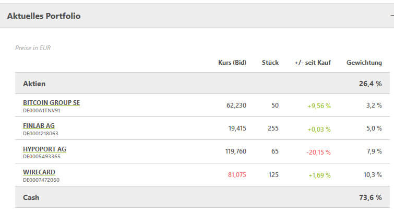Open the BITCOIN GROUP SE link
The image size is (394, 212).
click(51, 102)
